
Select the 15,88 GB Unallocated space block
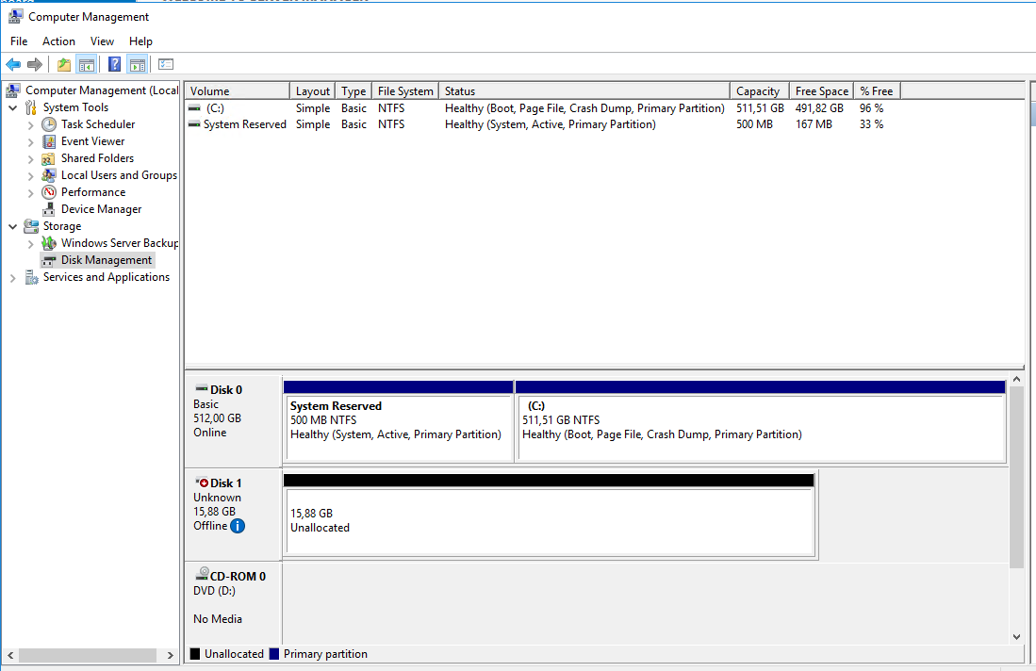tap(549, 521)
